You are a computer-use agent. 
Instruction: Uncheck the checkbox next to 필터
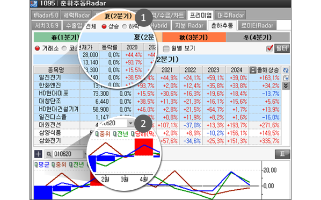pos(269,48)
